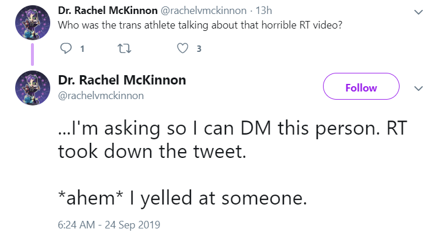Click the "*ahem* I yelled at someone" line
Screen dimensions: 434x236
tap(183, 198)
